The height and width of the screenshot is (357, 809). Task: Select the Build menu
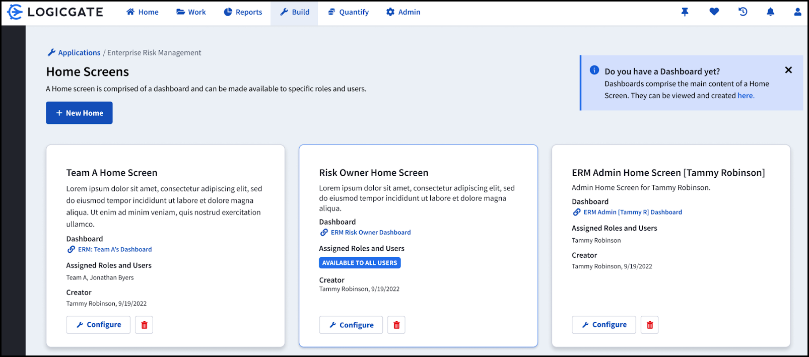(295, 12)
